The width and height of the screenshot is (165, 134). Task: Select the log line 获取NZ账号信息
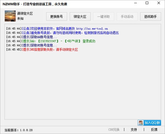32,45
